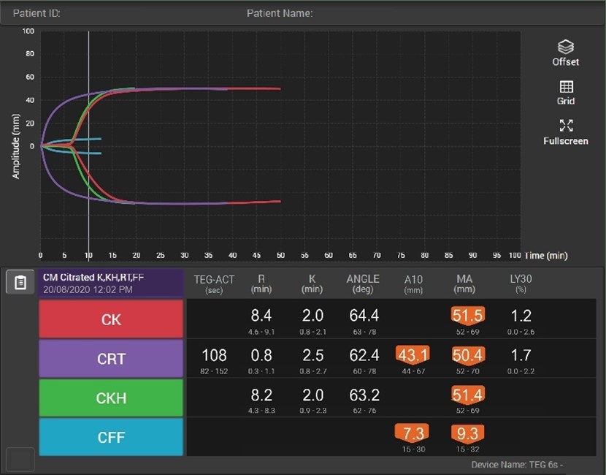Click the ANGLE (deg) column header

363,284
